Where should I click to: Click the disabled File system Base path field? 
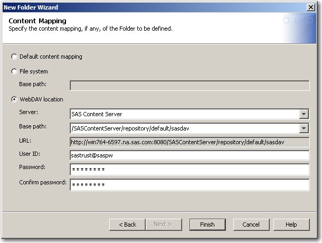click(x=189, y=86)
